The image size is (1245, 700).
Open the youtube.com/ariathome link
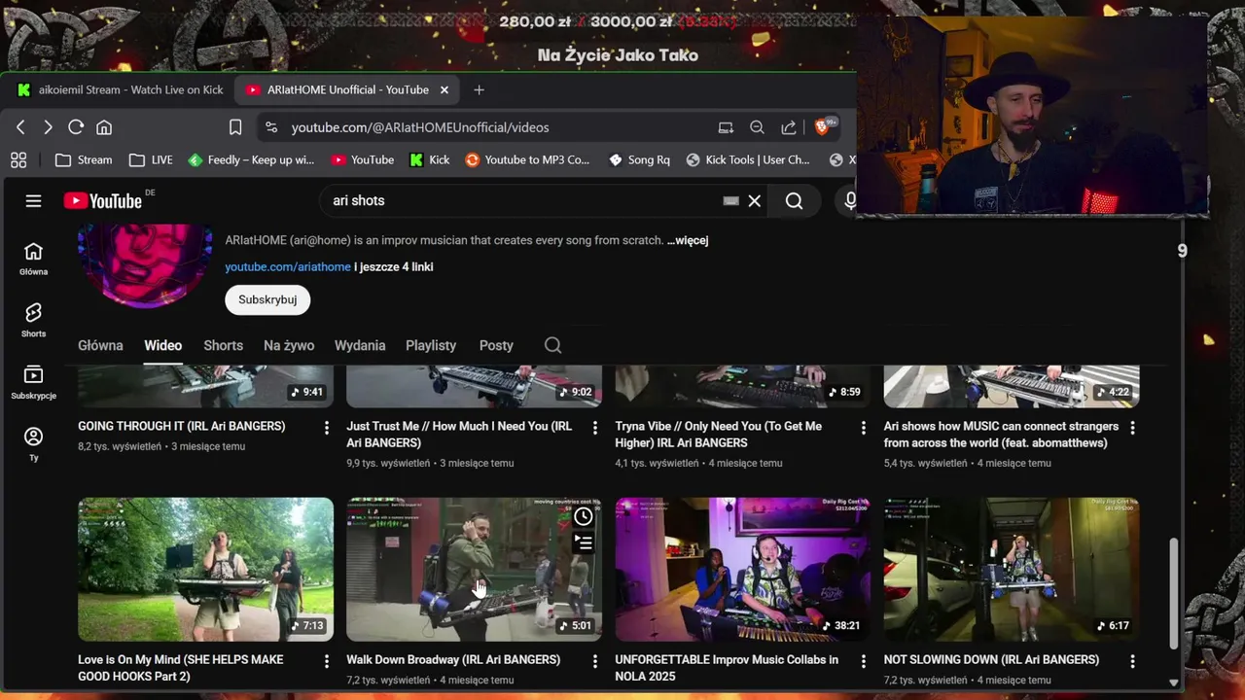(x=288, y=266)
